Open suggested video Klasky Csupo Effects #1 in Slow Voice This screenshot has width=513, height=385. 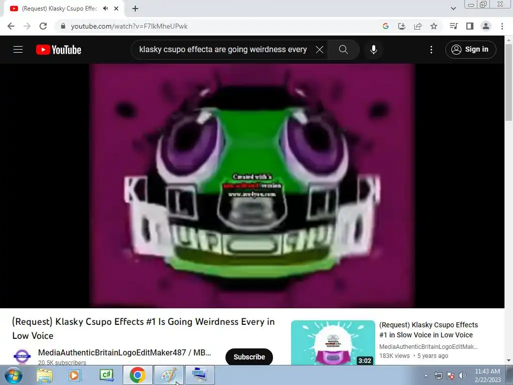tap(429, 330)
